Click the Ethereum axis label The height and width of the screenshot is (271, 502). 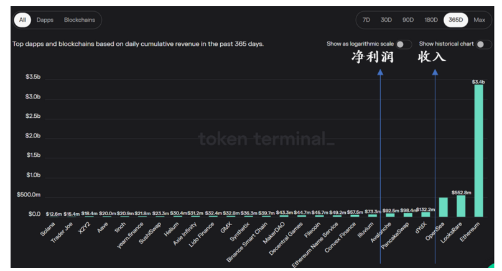point(470,232)
